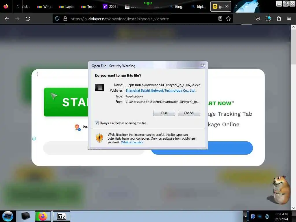Image resolution: width=296 pixels, height=222 pixels.
Task: Click the network tray icon
Action: click(260, 216)
